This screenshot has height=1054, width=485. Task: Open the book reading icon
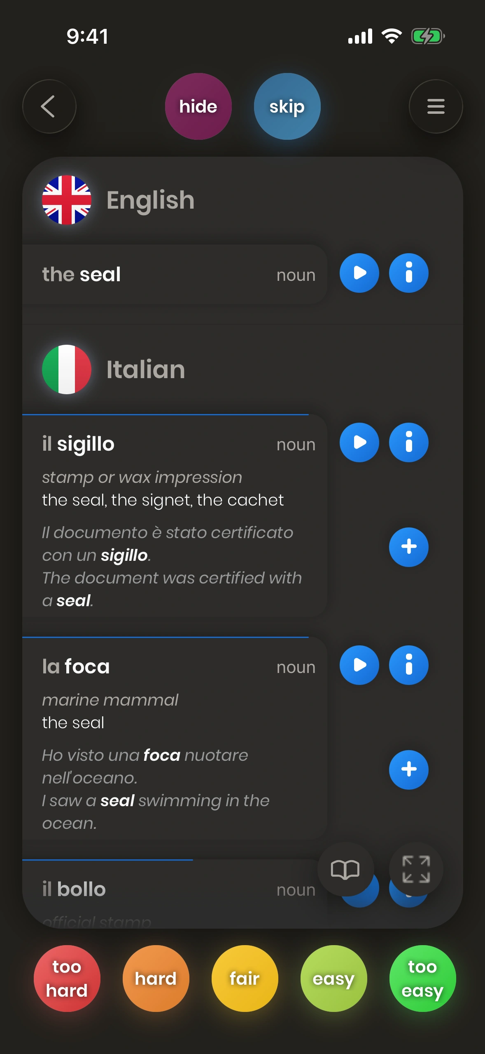click(x=345, y=869)
